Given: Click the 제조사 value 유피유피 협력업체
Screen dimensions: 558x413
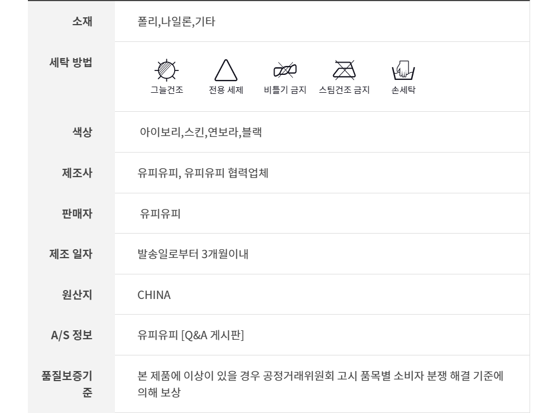Looking at the screenshot, I should click(x=203, y=173).
